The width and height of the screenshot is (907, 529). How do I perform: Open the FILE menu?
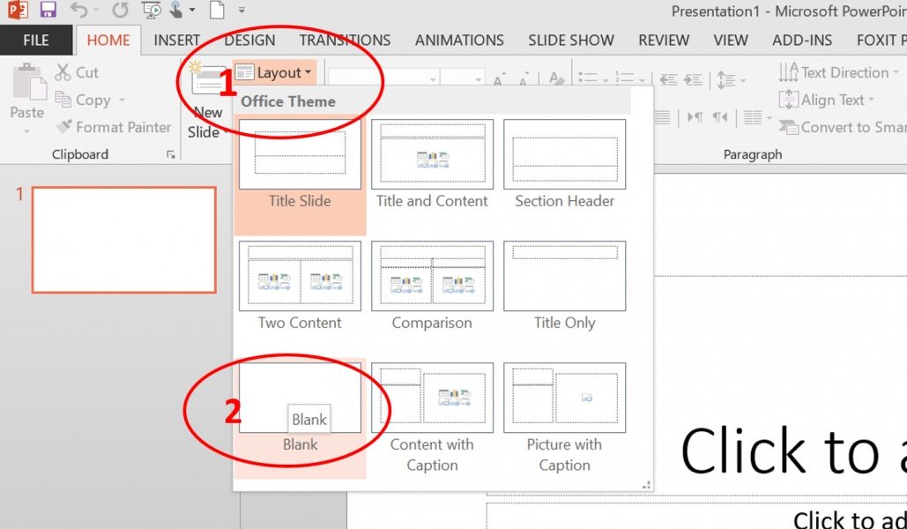(x=36, y=40)
